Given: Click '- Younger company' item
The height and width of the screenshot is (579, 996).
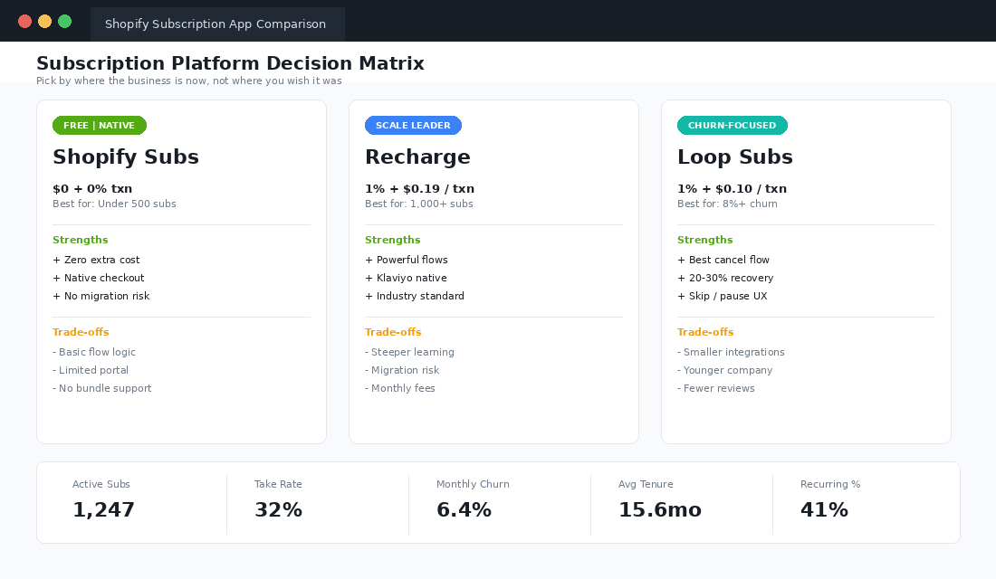Looking at the screenshot, I should [725, 370].
